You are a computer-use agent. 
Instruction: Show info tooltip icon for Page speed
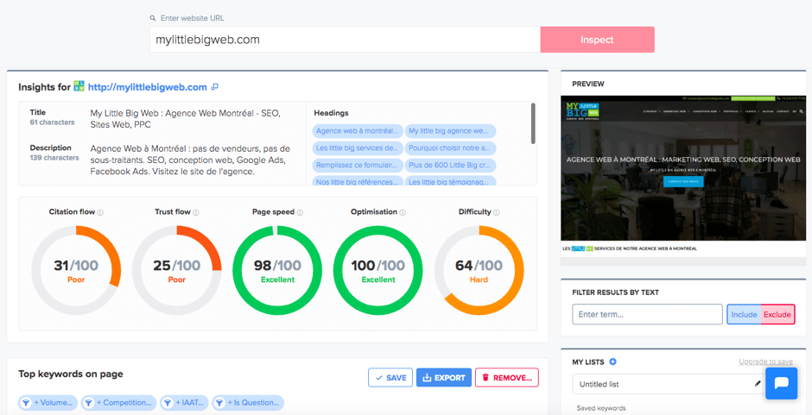point(301,212)
